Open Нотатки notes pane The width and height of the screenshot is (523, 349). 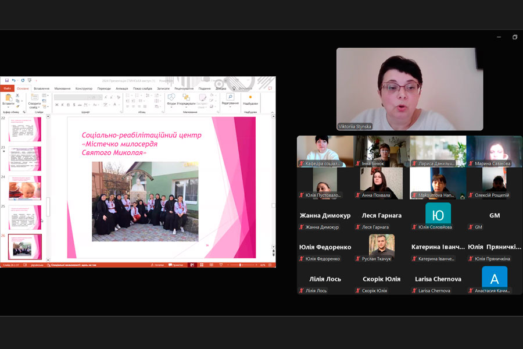(x=157, y=265)
